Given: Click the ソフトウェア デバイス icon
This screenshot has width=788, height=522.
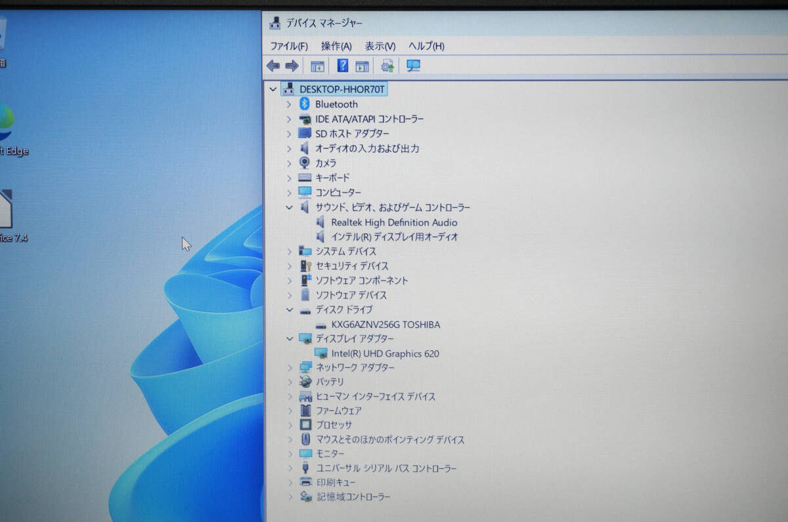Looking at the screenshot, I should click(x=305, y=294).
